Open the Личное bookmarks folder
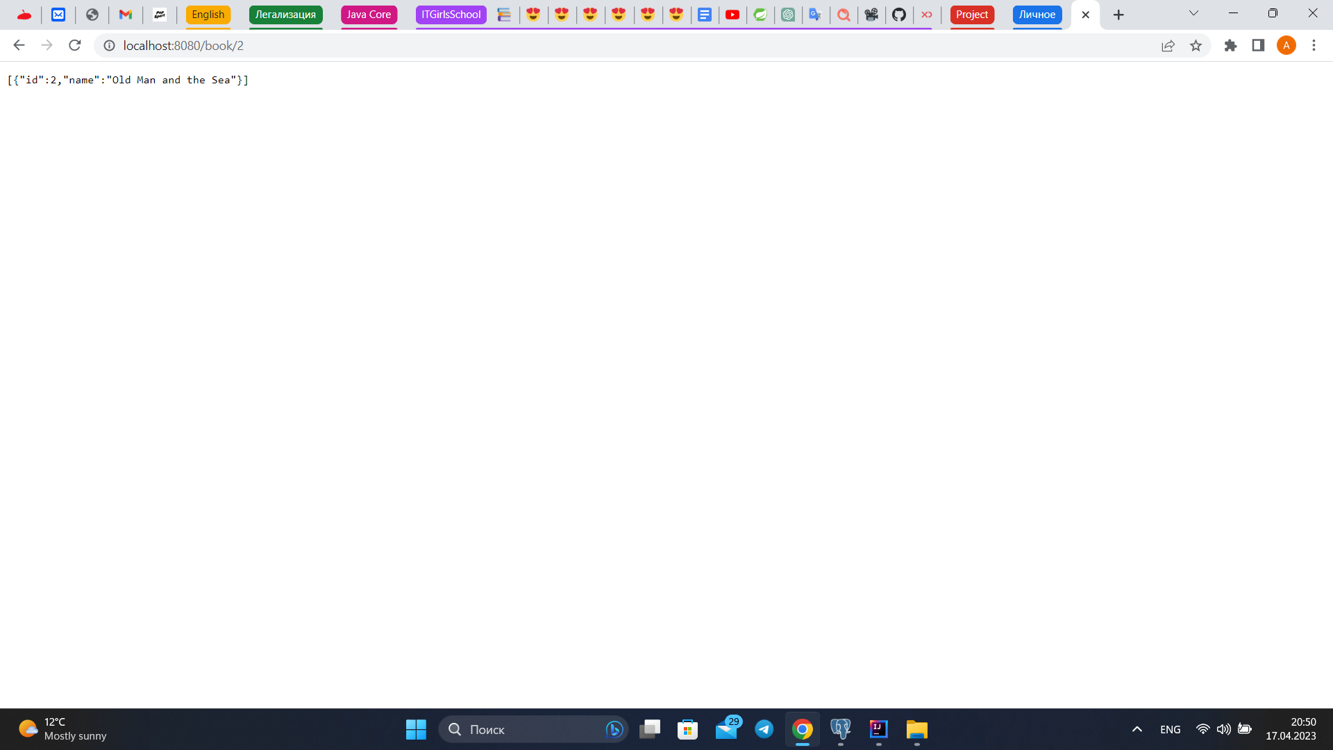 pos(1037,14)
